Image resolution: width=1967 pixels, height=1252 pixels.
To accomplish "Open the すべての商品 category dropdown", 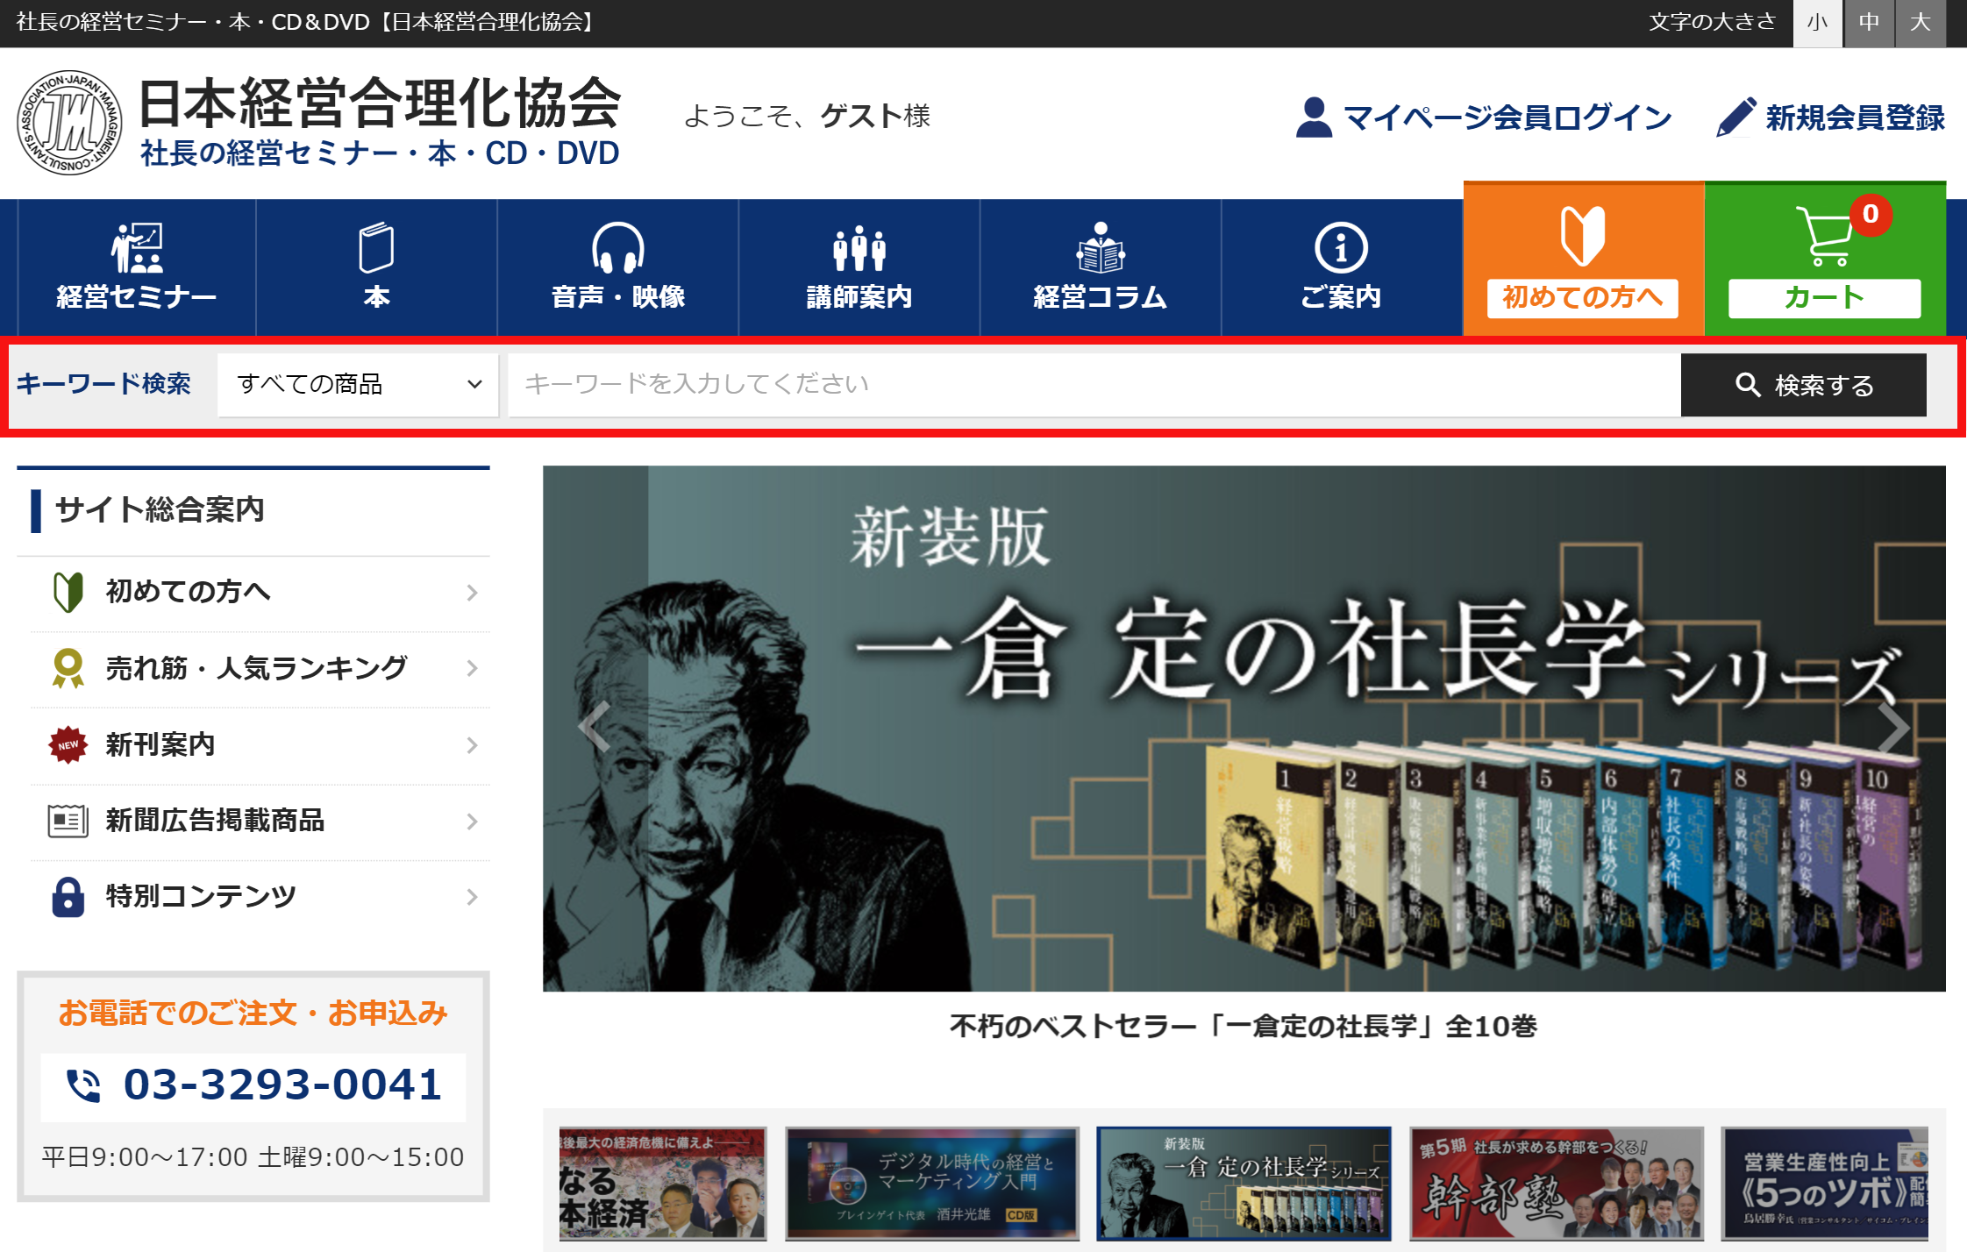I will pos(358,385).
